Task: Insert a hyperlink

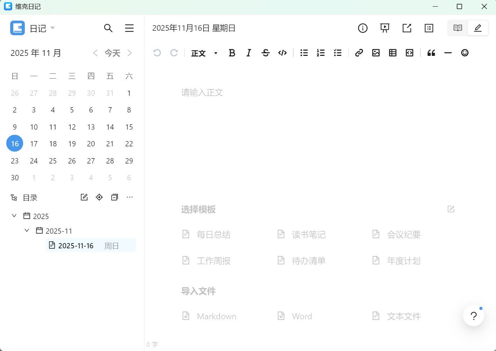Action: tap(359, 53)
